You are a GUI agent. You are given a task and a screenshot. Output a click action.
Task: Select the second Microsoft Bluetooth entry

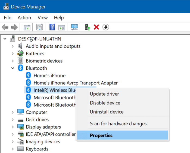coord(55,105)
